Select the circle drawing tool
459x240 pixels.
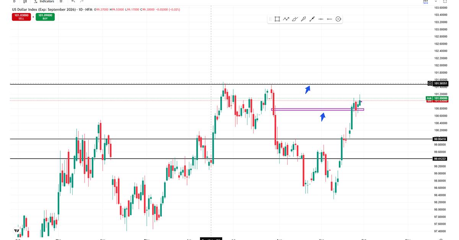click(338, 19)
